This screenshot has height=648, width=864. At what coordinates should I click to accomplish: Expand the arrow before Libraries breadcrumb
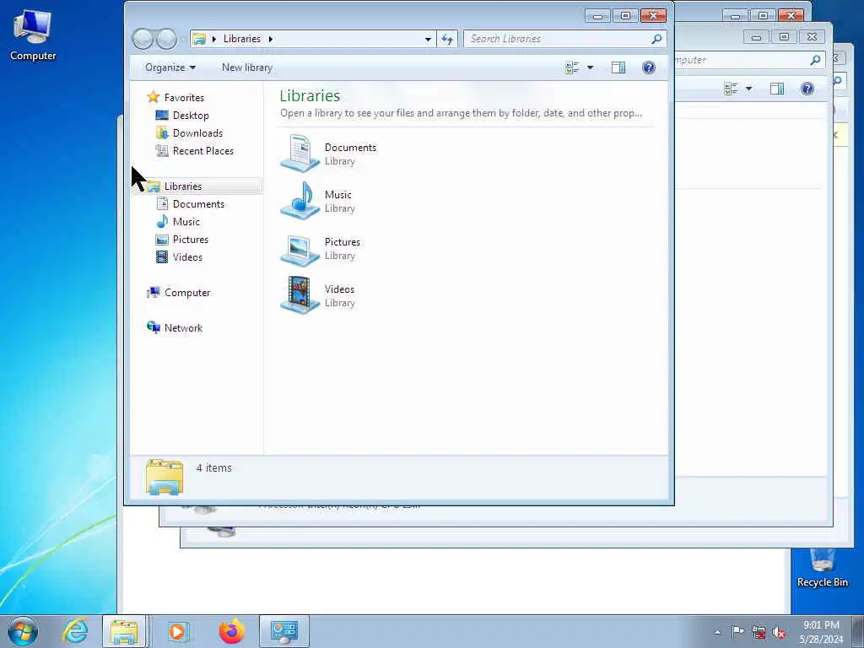pyautogui.click(x=213, y=39)
